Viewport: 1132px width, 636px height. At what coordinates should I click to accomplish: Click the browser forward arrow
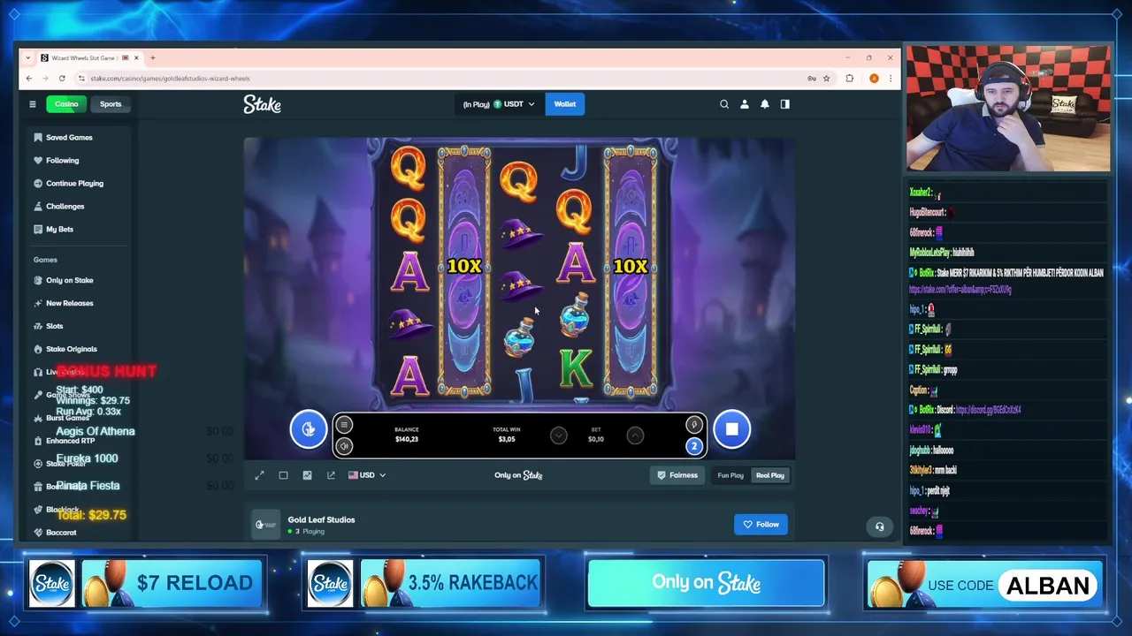[46, 79]
